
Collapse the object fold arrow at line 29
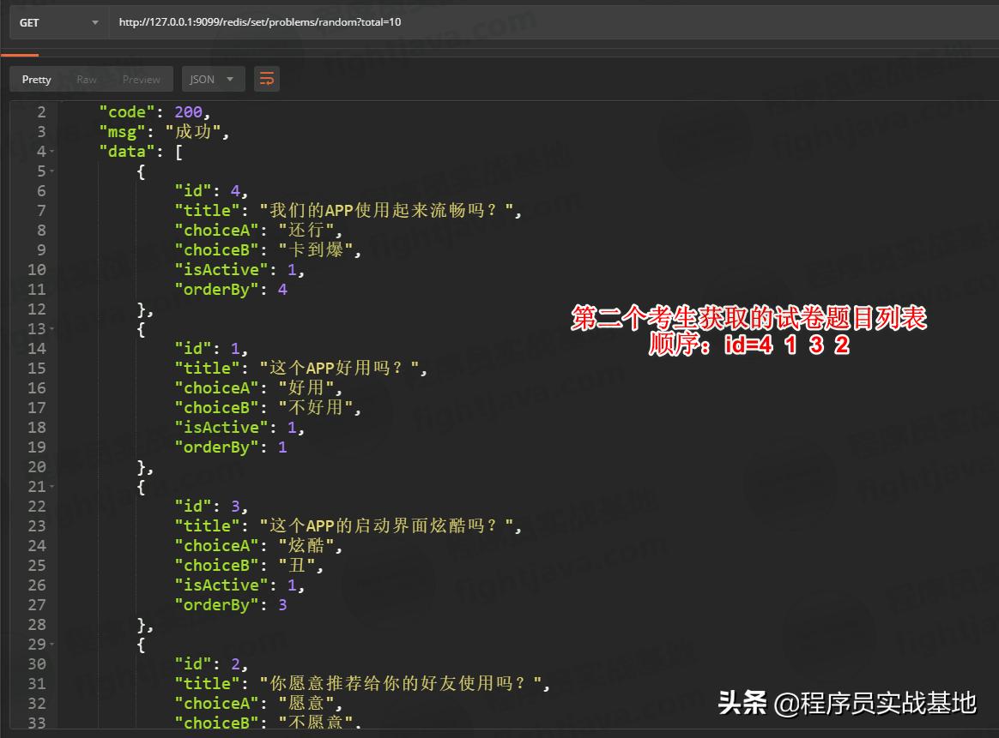[x=51, y=645]
